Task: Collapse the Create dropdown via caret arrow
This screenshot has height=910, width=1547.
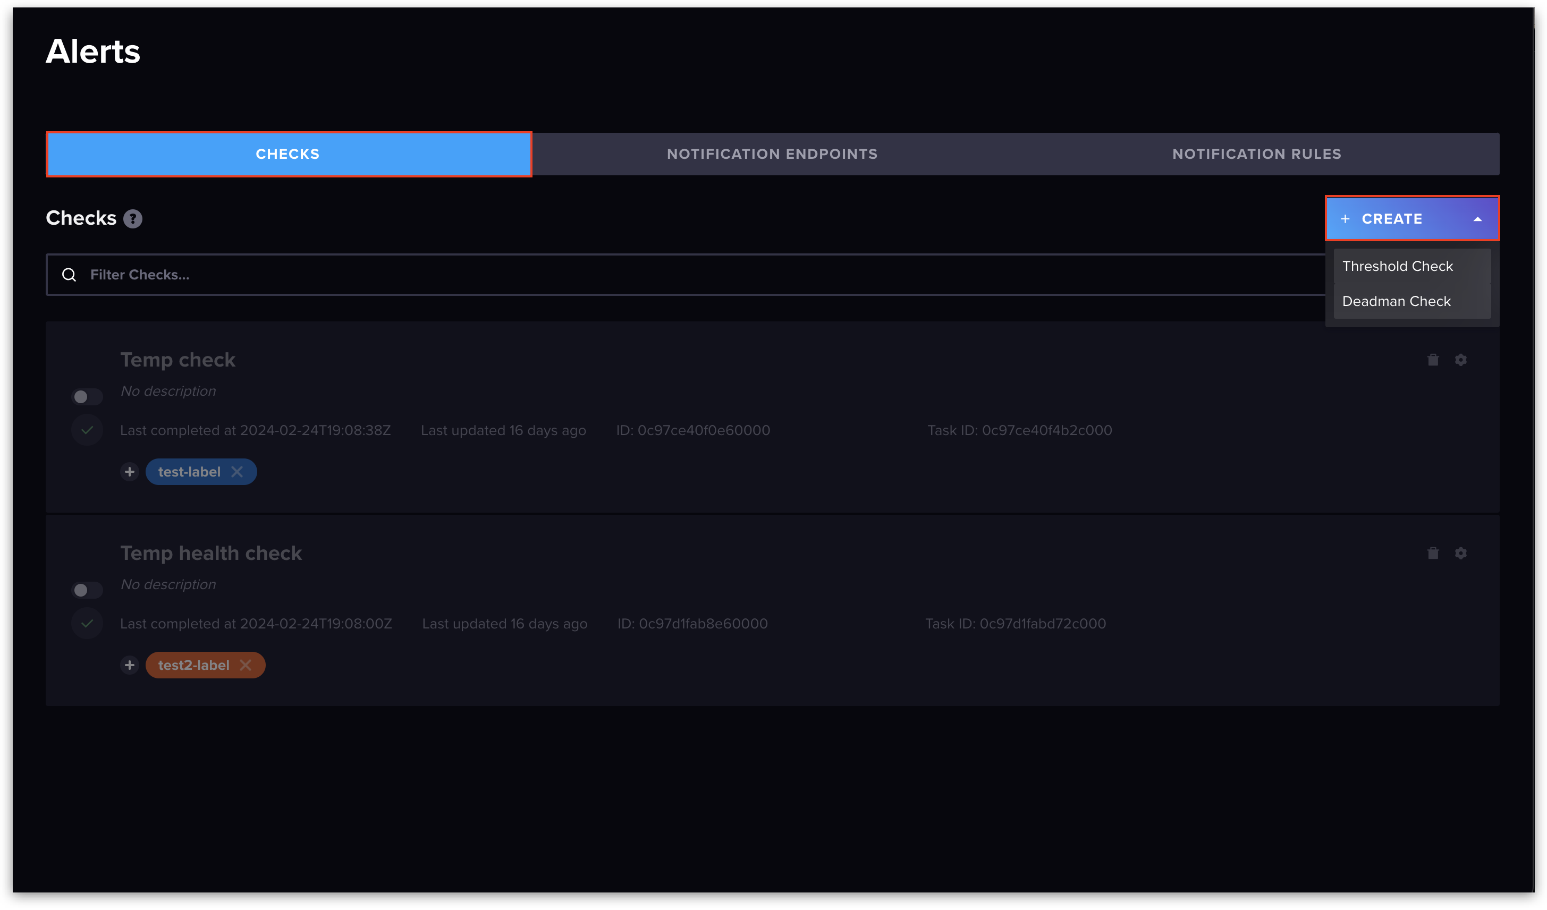Action: [x=1477, y=219]
